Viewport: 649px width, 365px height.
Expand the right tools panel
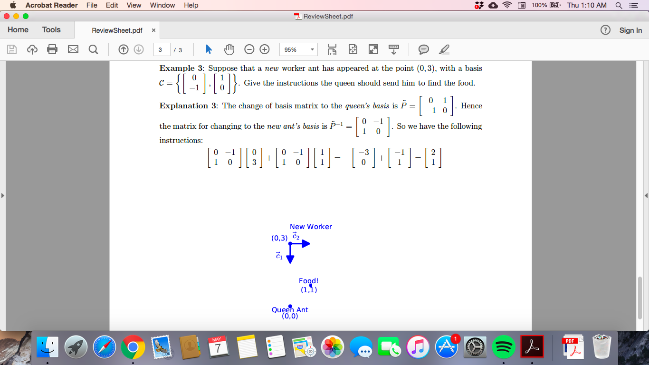(x=645, y=195)
